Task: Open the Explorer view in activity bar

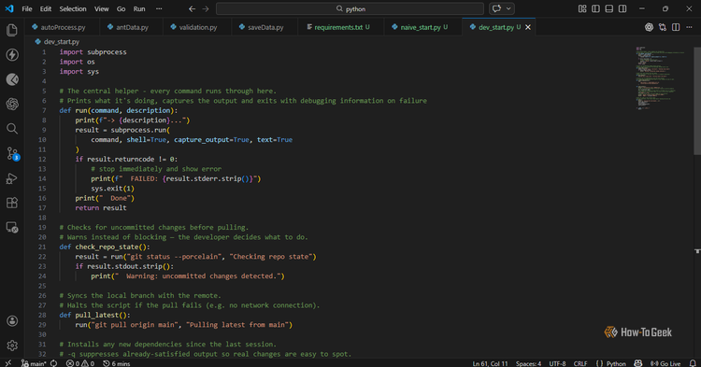Action: 12,30
